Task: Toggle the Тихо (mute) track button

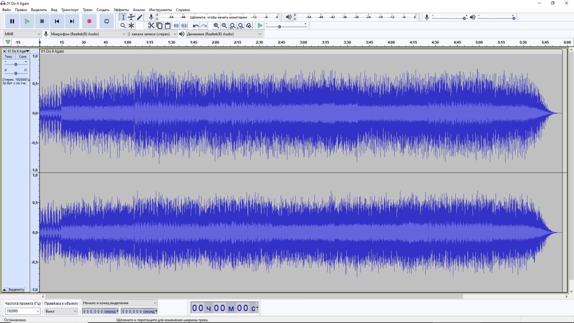Action: click(9, 56)
